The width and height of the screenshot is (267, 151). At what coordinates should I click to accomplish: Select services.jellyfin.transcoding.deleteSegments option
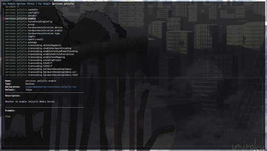click(33, 45)
